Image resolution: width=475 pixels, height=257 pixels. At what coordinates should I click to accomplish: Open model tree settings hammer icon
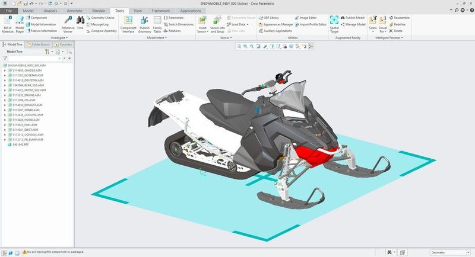pos(47,52)
